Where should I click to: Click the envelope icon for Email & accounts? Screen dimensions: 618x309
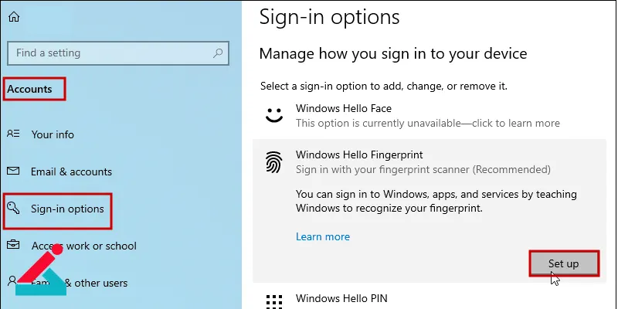[13, 171]
